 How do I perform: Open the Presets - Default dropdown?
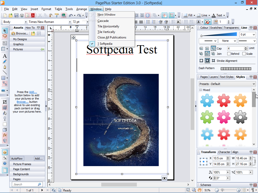pos(227,84)
